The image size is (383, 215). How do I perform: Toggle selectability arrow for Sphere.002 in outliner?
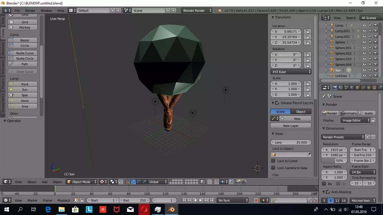click(x=370, y=53)
